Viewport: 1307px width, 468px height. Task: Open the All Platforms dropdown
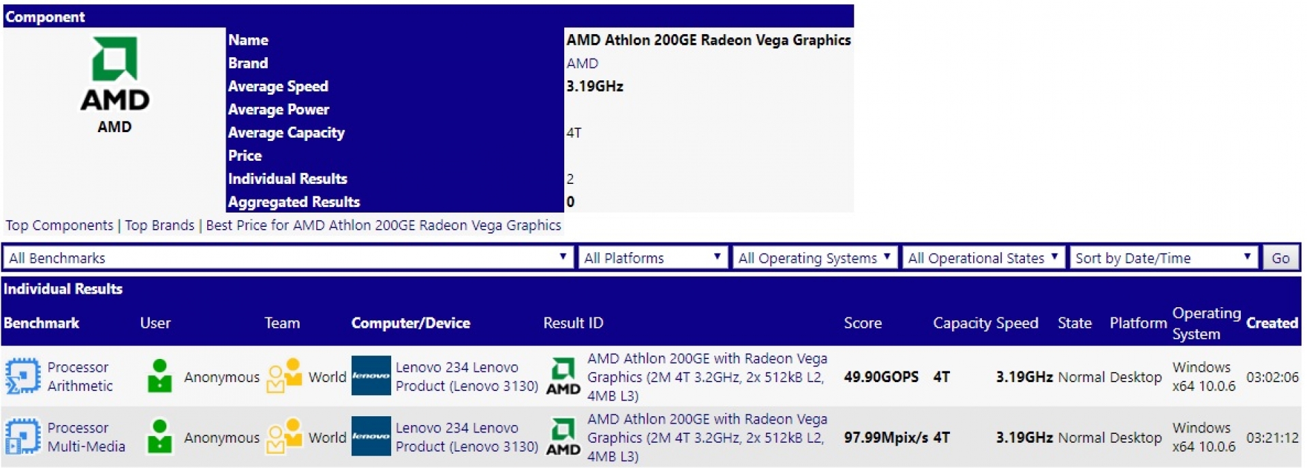click(653, 258)
